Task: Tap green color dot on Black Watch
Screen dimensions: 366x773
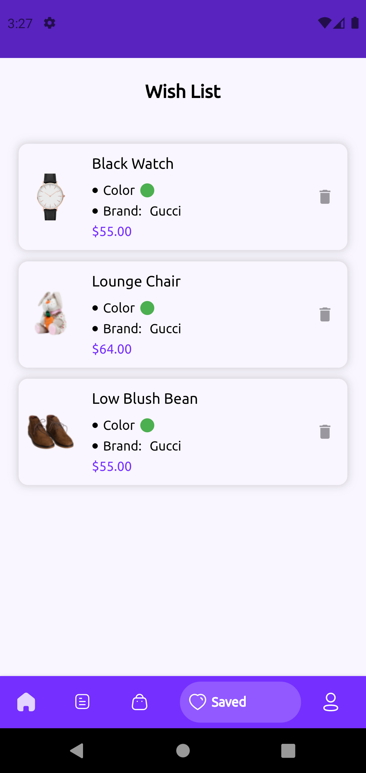Action: (147, 190)
